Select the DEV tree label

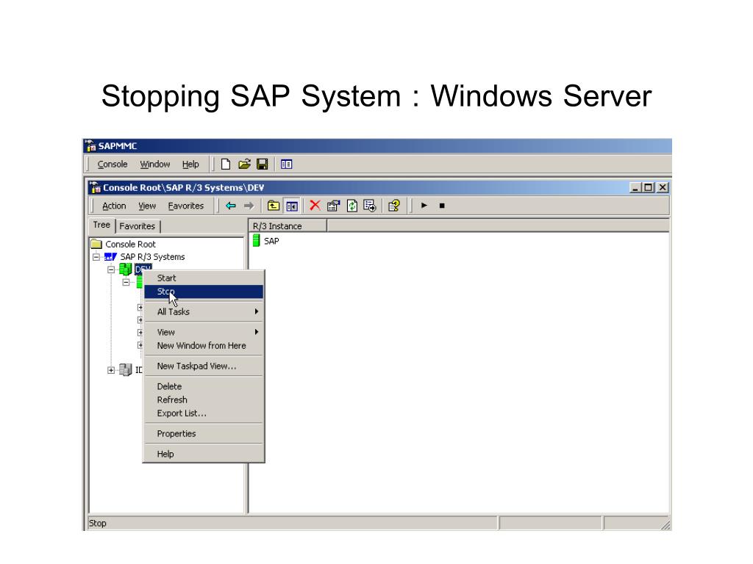(143, 269)
